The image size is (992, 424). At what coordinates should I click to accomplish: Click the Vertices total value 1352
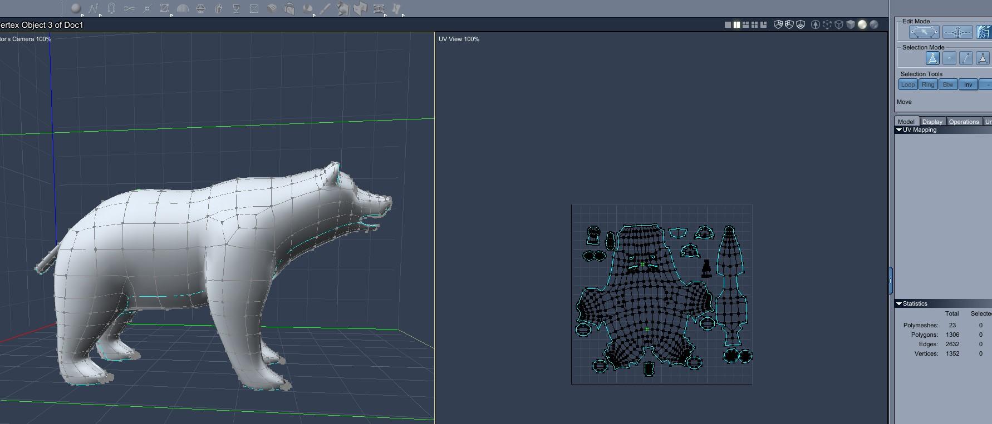click(x=952, y=353)
